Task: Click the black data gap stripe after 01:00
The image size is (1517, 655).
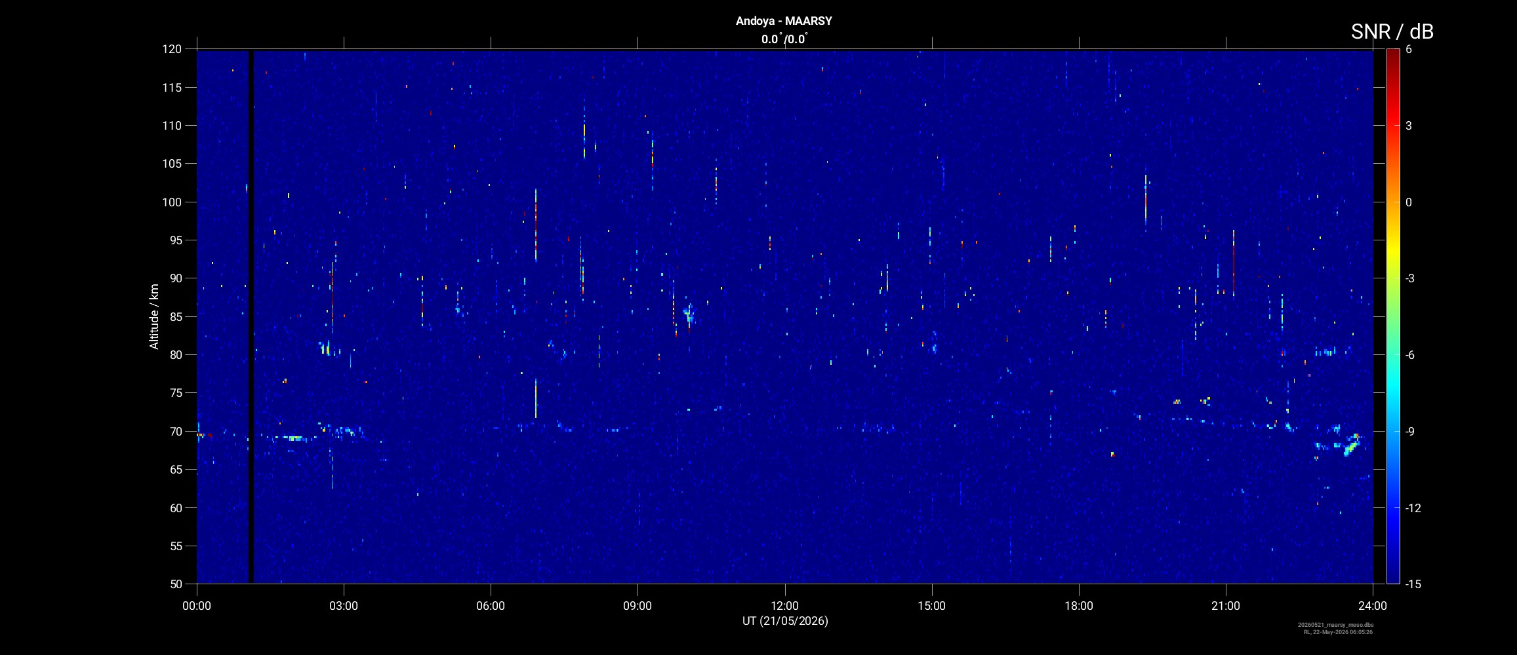Action: click(251, 316)
